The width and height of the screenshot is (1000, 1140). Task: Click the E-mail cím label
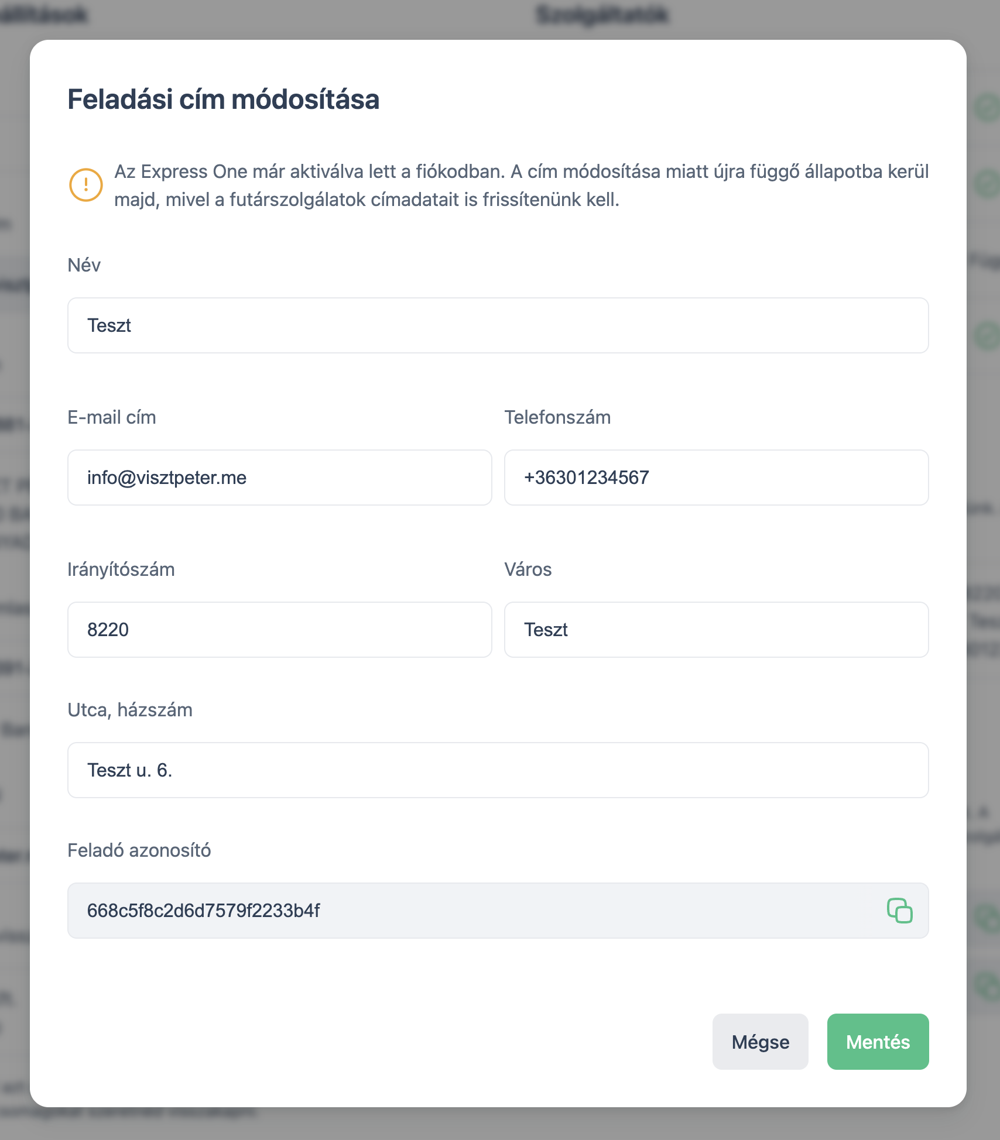(x=112, y=417)
